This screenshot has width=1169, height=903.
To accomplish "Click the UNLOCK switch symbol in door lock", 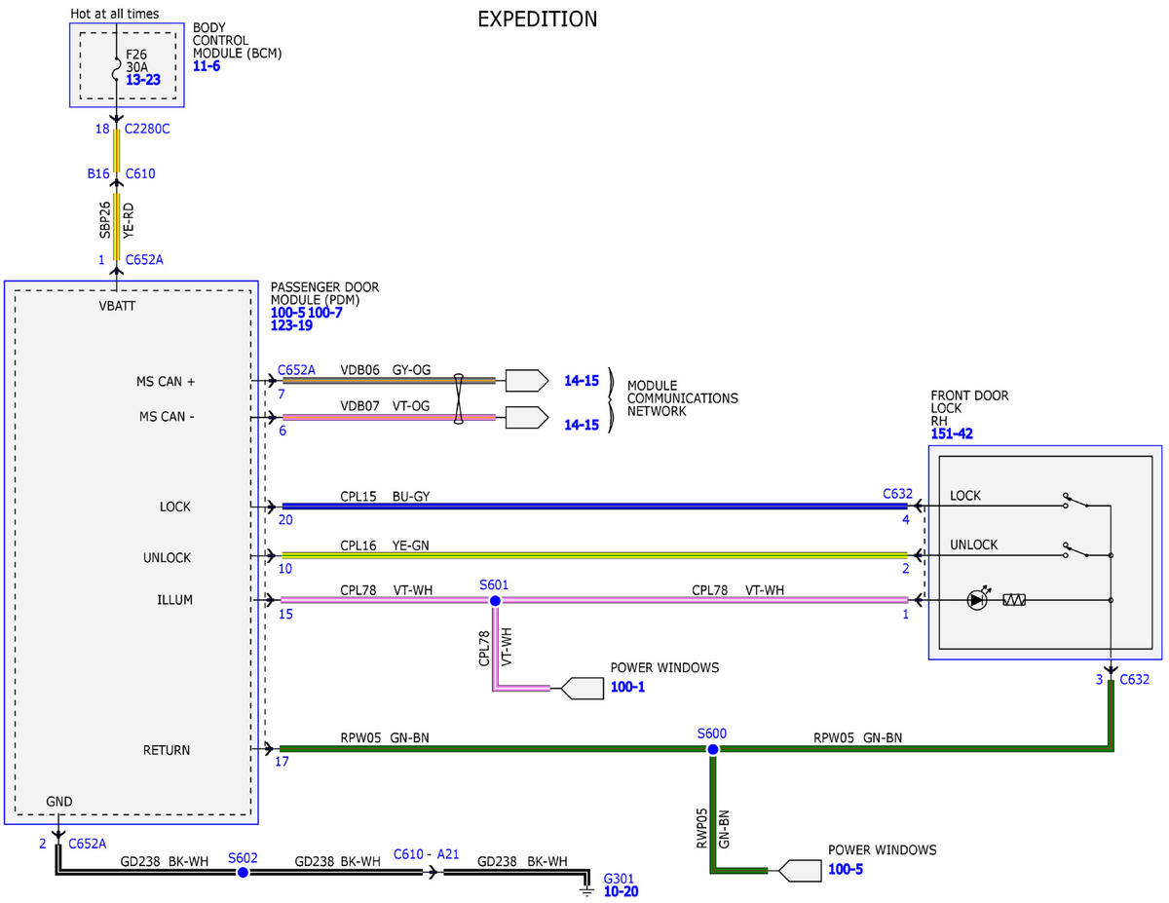I will point(1075,551).
